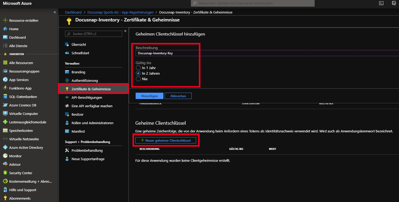399x202 pixels.
Task: Collapse the app registration menu chevron
Action: click(x=125, y=31)
